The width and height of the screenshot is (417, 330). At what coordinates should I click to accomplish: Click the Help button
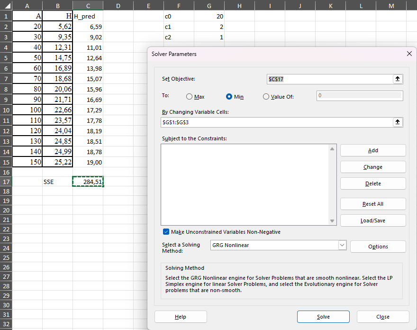tap(181, 317)
